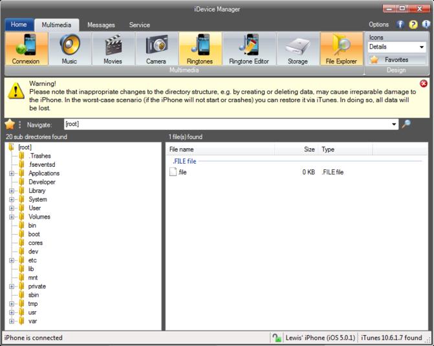Switch to the Multimedia tab

pyautogui.click(x=56, y=25)
